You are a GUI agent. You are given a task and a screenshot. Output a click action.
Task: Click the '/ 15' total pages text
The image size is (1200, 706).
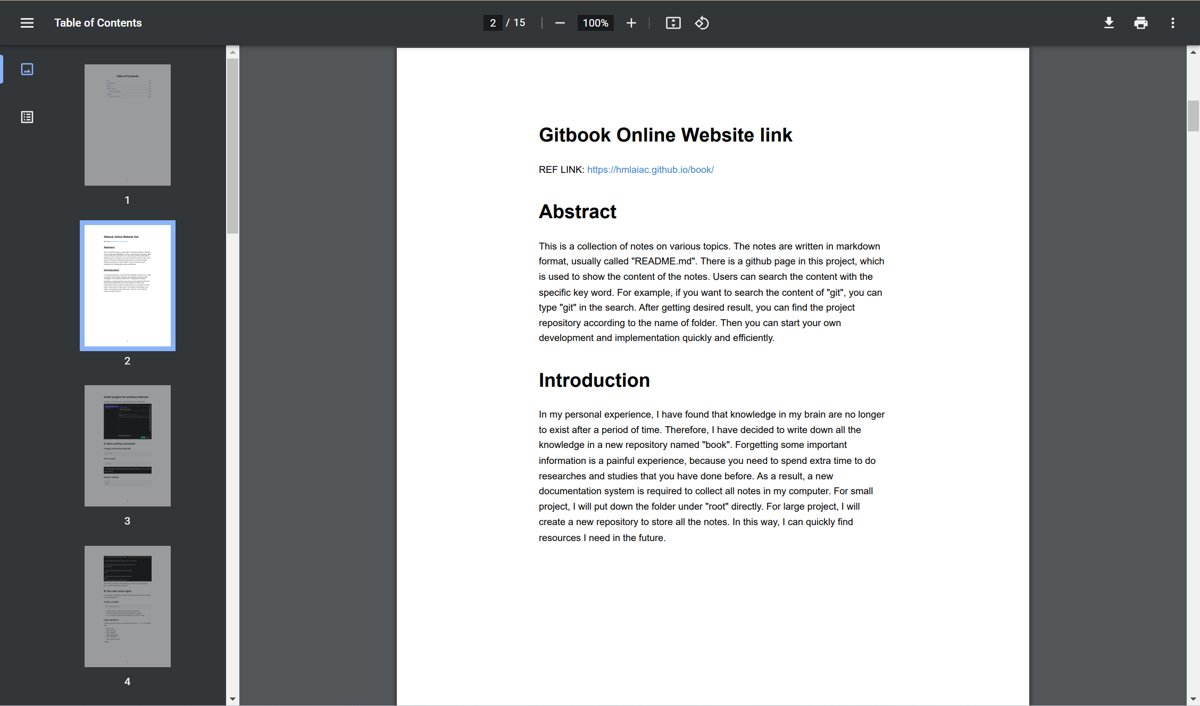click(x=515, y=23)
